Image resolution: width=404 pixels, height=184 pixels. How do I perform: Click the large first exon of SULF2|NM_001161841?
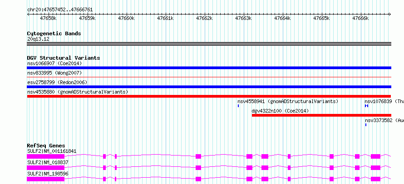[45, 156]
